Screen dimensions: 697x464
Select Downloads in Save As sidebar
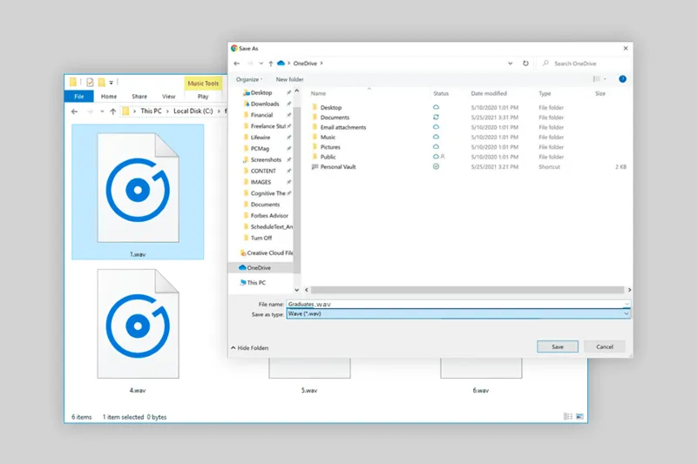coord(265,104)
